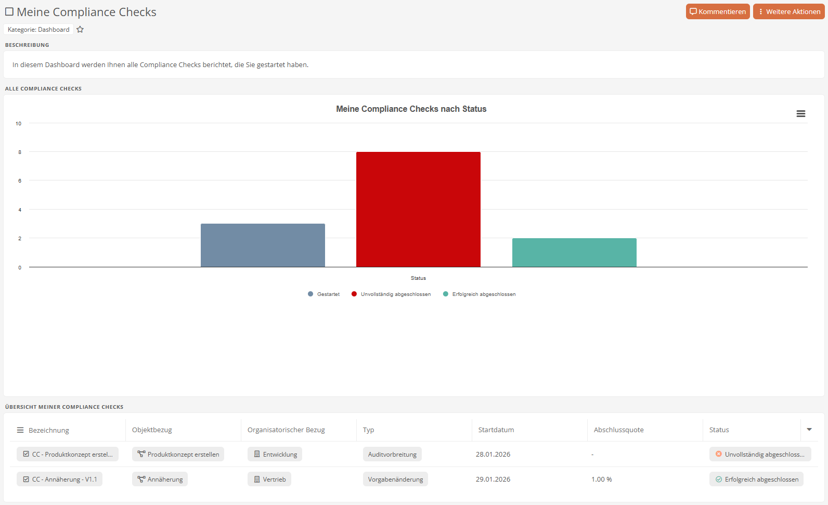
Task: Open CC - Annäherung - V1.1 entry
Action: pos(60,479)
